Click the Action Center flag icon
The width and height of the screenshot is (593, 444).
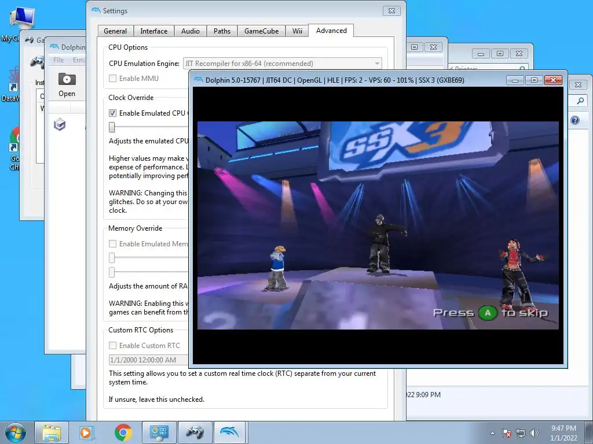coord(507,433)
